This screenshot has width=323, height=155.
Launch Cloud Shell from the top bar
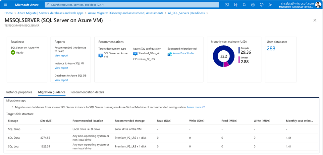(x=227, y=5)
